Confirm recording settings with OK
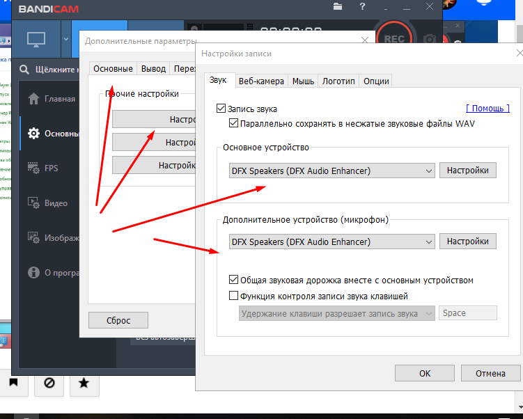 (x=425, y=373)
